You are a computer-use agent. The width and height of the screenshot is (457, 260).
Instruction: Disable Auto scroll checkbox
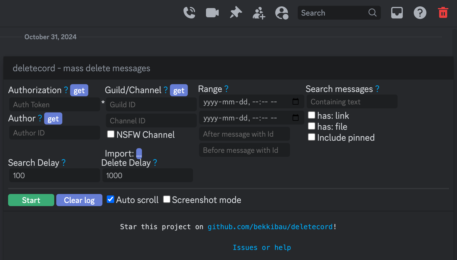point(110,199)
